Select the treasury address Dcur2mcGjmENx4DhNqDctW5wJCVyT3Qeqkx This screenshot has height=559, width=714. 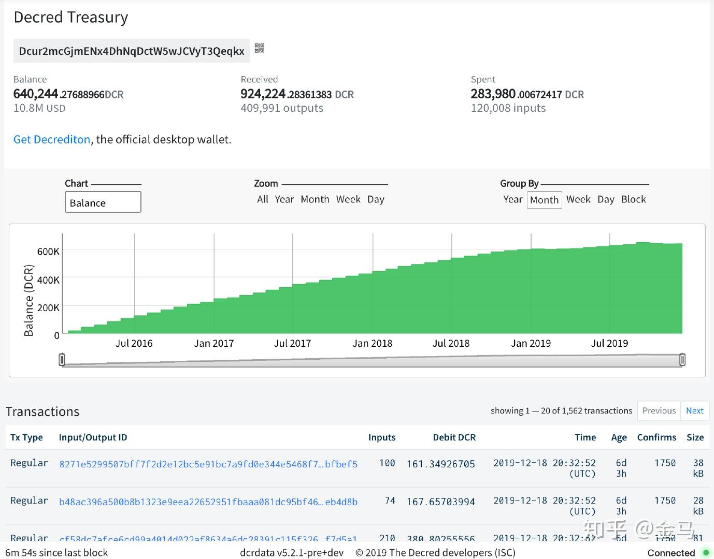click(132, 51)
